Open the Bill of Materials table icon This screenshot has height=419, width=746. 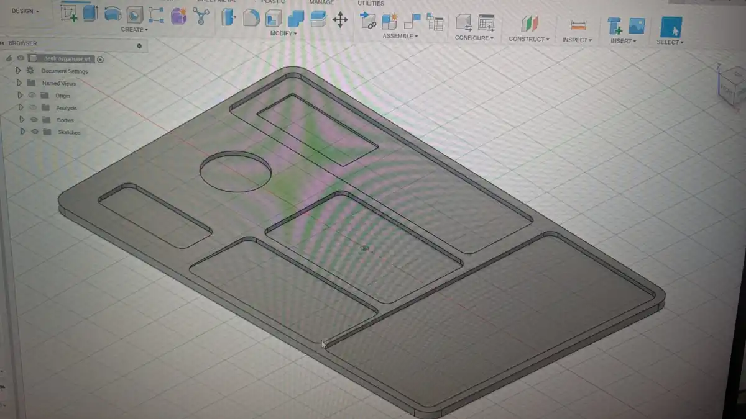coord(435,23)
